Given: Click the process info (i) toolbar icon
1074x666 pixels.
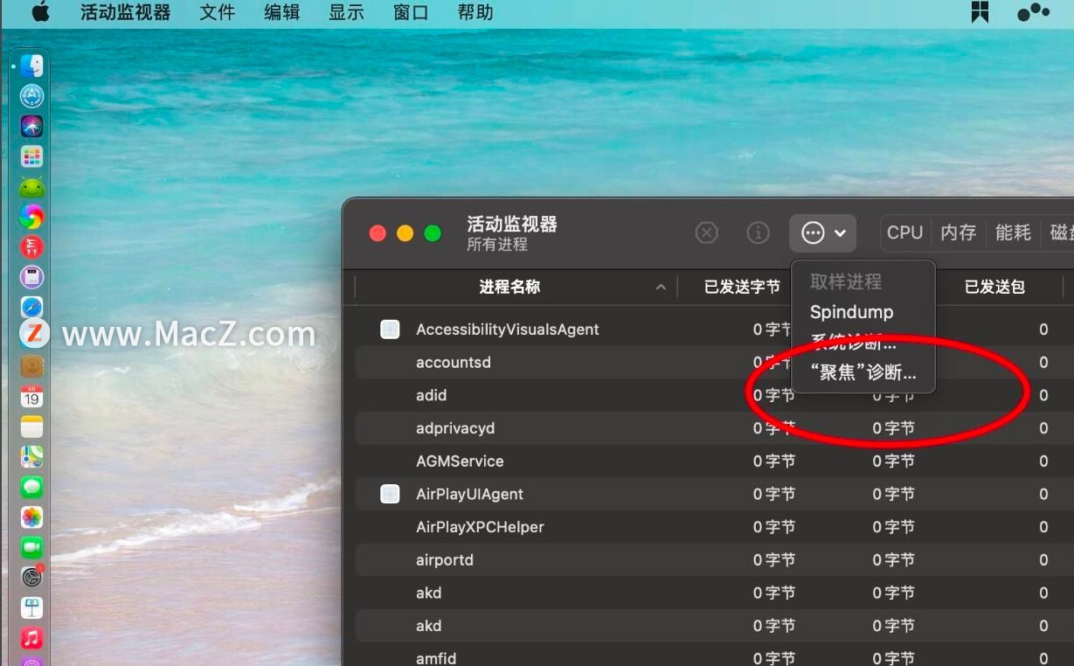Looking at the screenshot, I should pyautogui.click(x=758, y=232).
